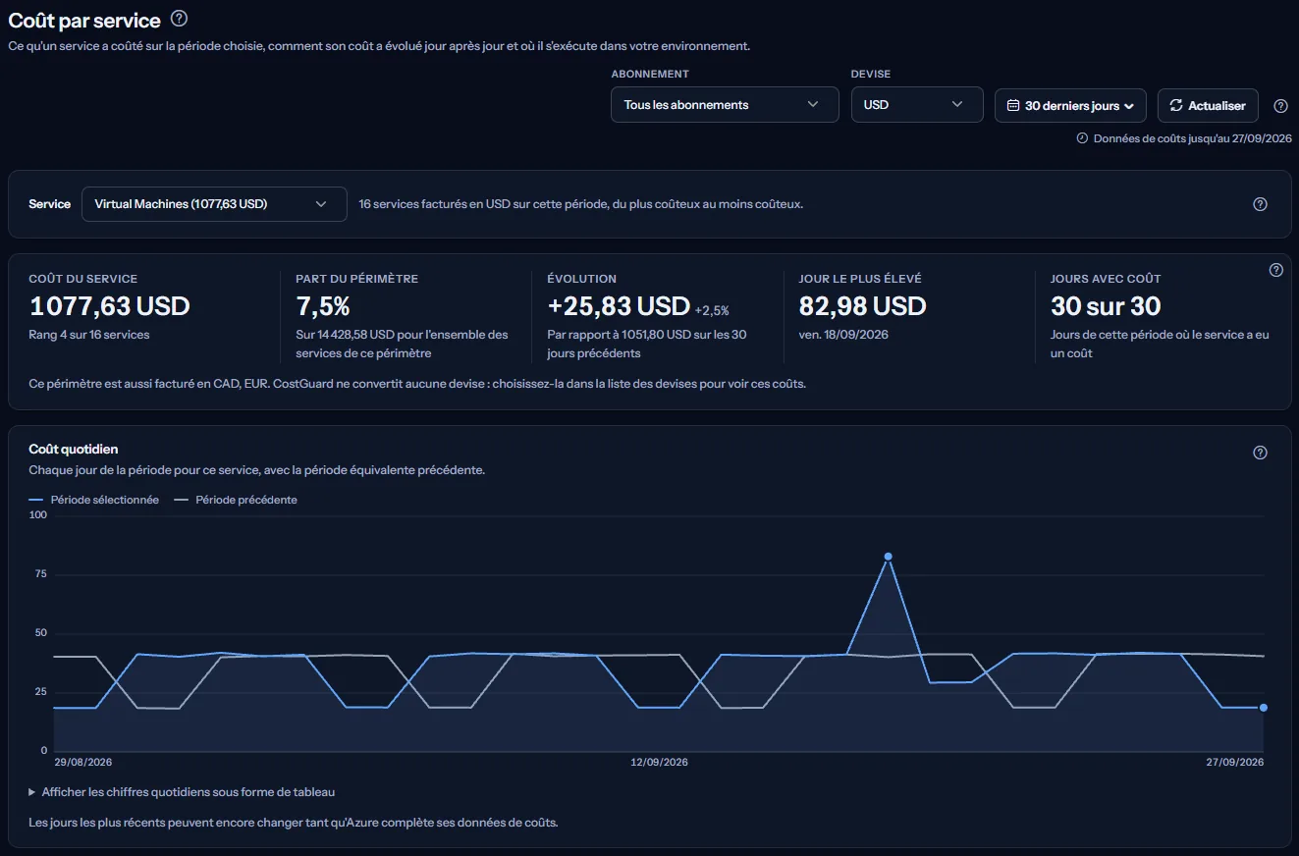The width and height of the screenshot is (1299, 856).
Task: Click the Données de coûts jusqu'au 27/09/2026 text
Action: [x=1192, y=138]
